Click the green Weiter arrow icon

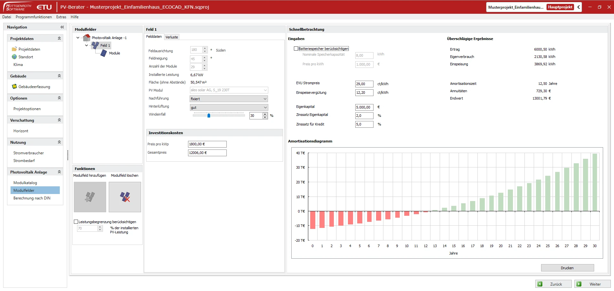579,284
